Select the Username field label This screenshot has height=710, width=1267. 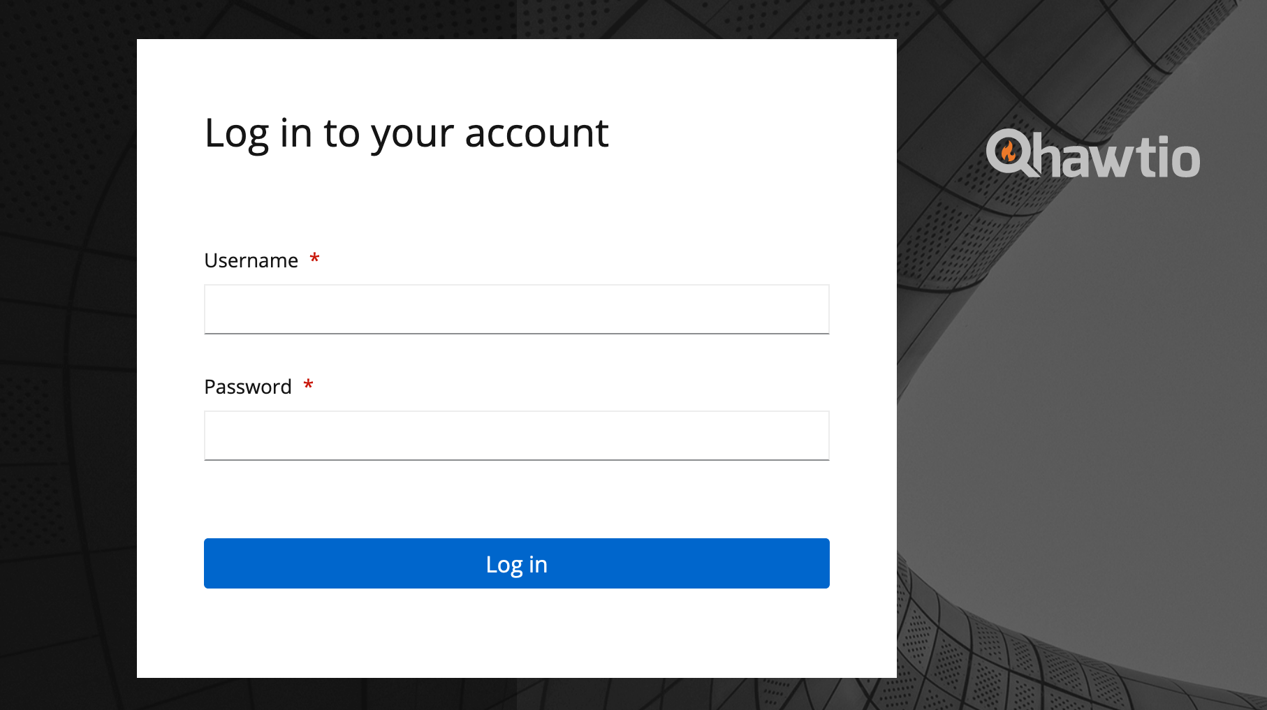[x=251, y=260]
